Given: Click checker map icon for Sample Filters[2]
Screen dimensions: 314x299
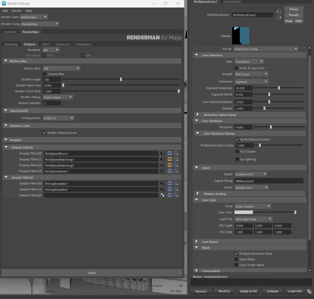Looking at the screenshot, I should click(x=163, y=195).
